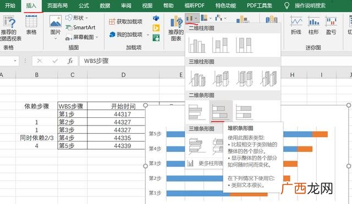Screen dimensions: 352x204
Task: Select the 2D stacked column chart
Action: [221, 45]
